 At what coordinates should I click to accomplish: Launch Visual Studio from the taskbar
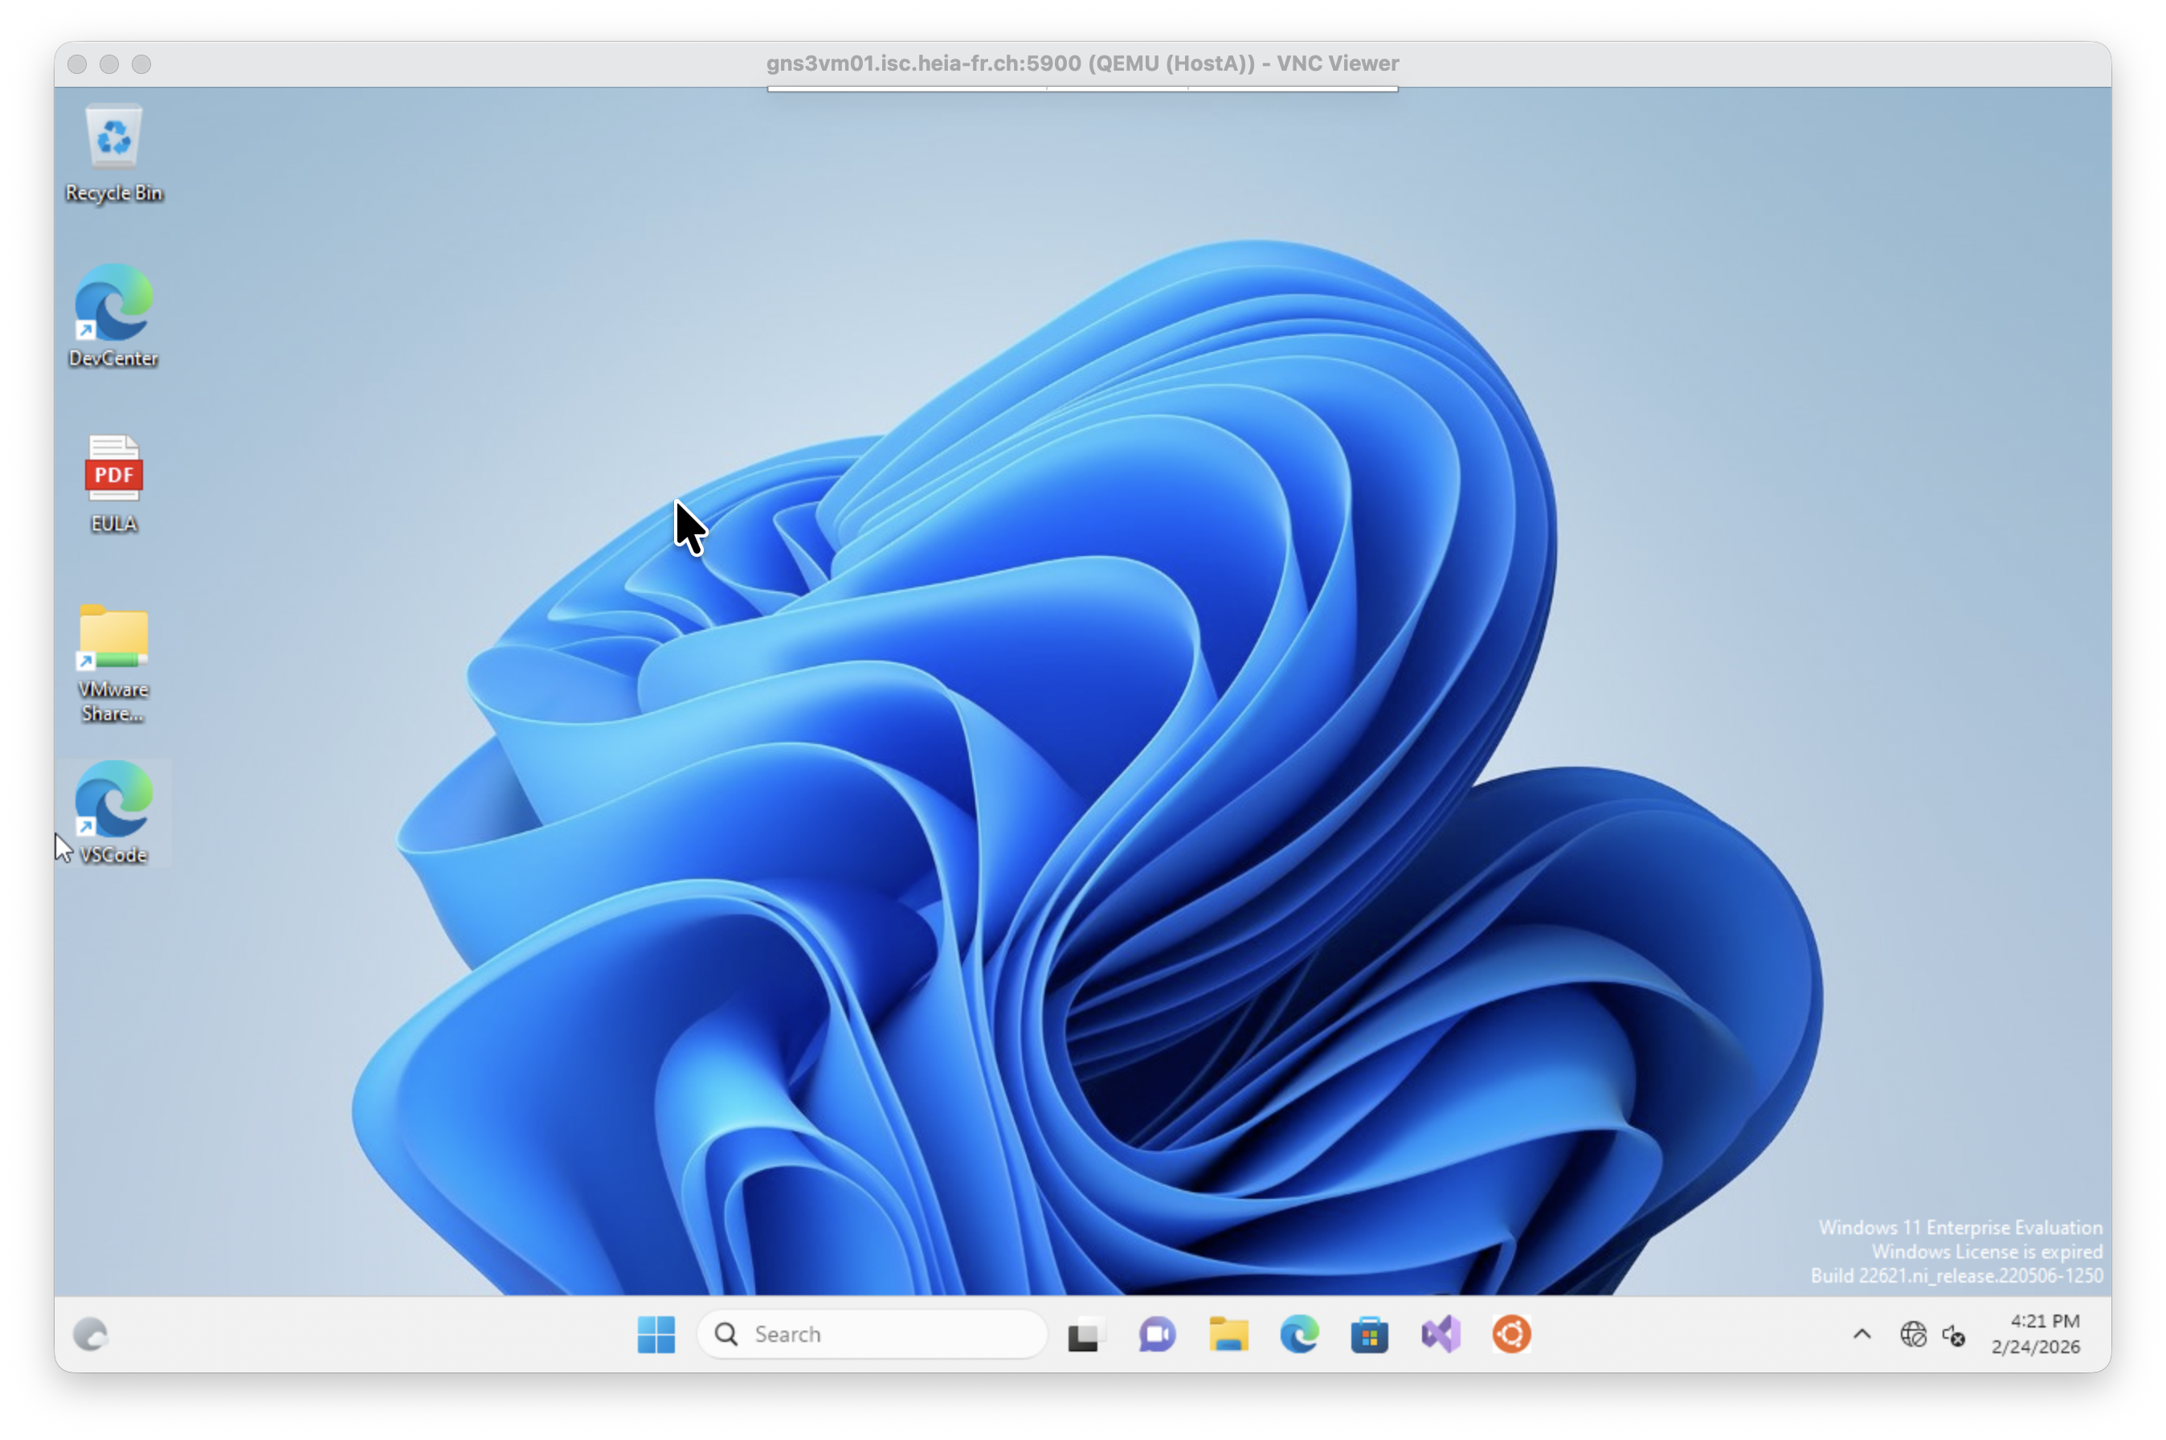point(1441,1333)
